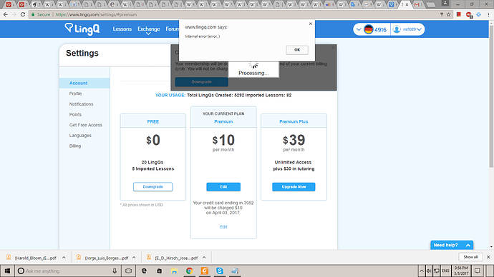Click the LingQ logo icon

[69, 28]
